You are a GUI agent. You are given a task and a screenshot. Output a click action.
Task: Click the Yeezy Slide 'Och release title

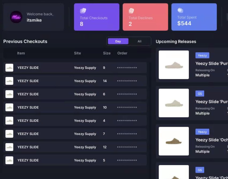pyautogui.click(x=212, y=140)
